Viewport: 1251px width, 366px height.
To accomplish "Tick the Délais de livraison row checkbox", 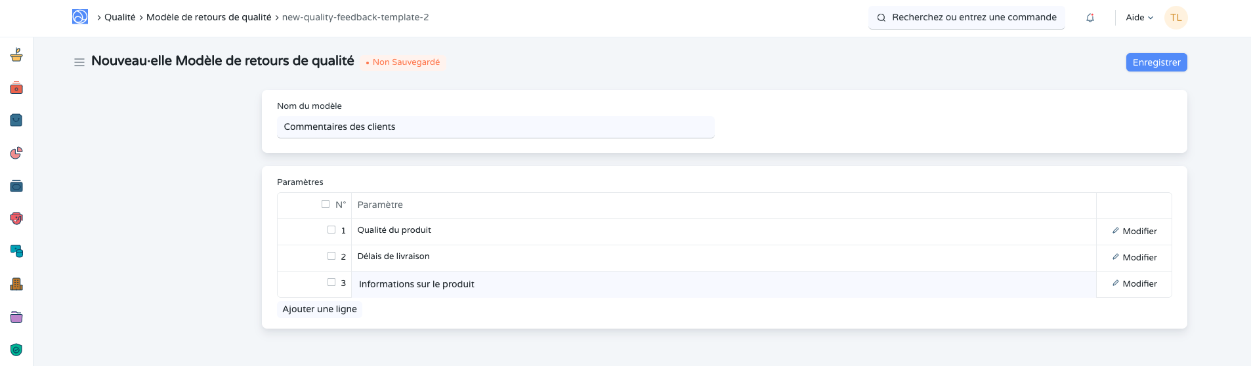I will tap(331, 256).
